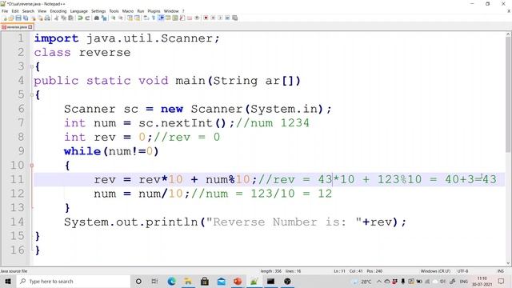Click the Find binoculars toolbar icon

click(97, 18)
